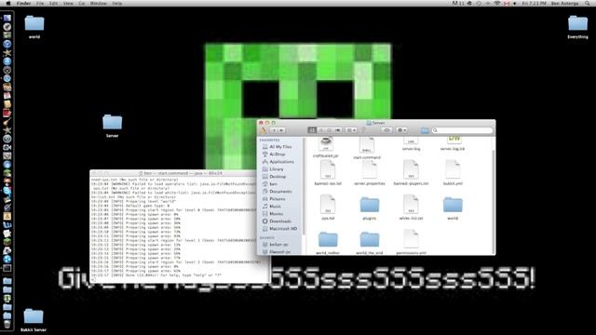Switch Finder to list view
Screen dimensions: 596x335
click(320, 130)
